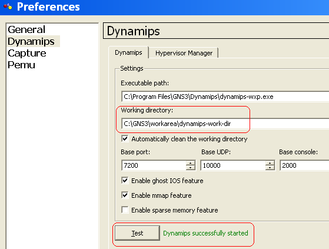Click the Executable path input field

coord(225,97)
